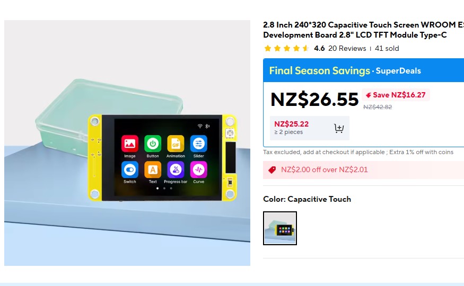Click the 4.6 rating score

tap(319, 48)
